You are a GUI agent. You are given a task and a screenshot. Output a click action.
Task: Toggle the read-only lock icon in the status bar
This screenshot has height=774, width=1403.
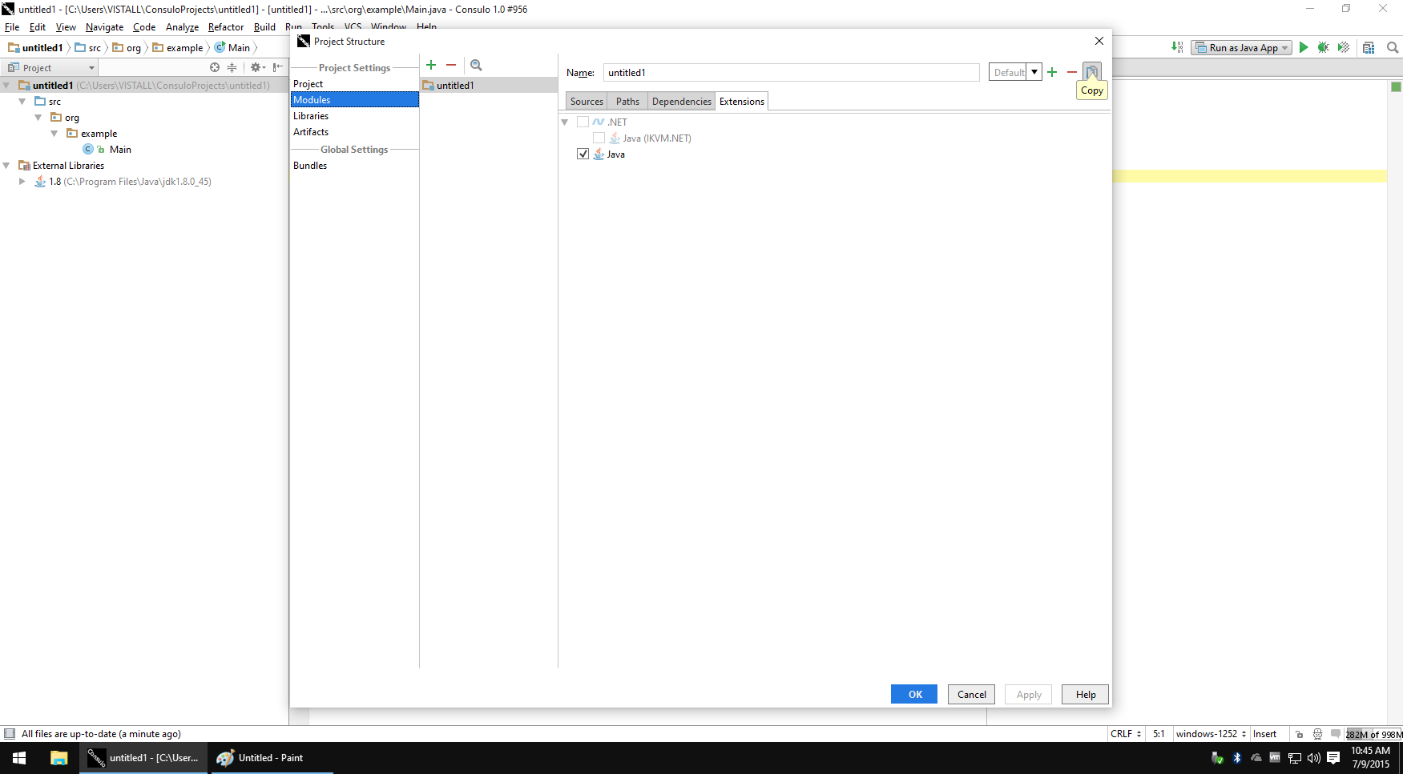[1299, 734]
